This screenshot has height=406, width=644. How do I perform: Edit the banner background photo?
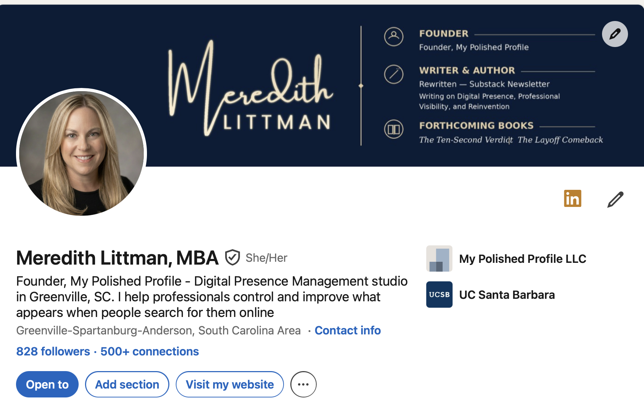[x=615, y=34]
